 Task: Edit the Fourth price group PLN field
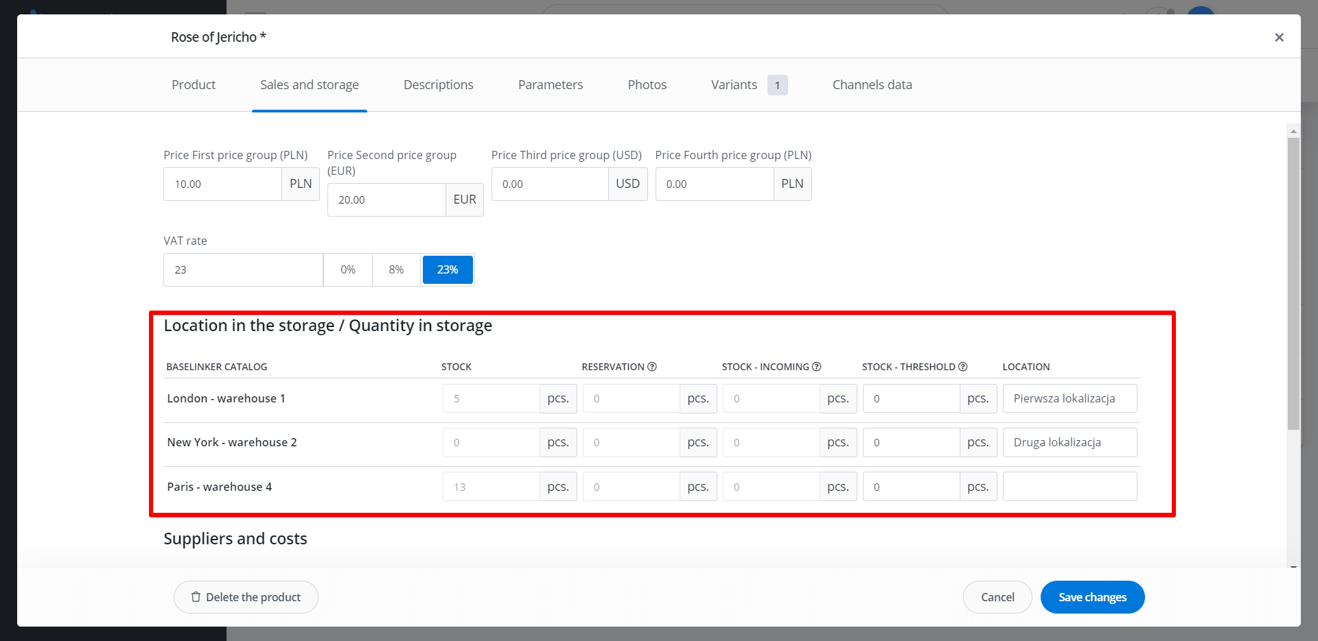(x=715, y=184)
